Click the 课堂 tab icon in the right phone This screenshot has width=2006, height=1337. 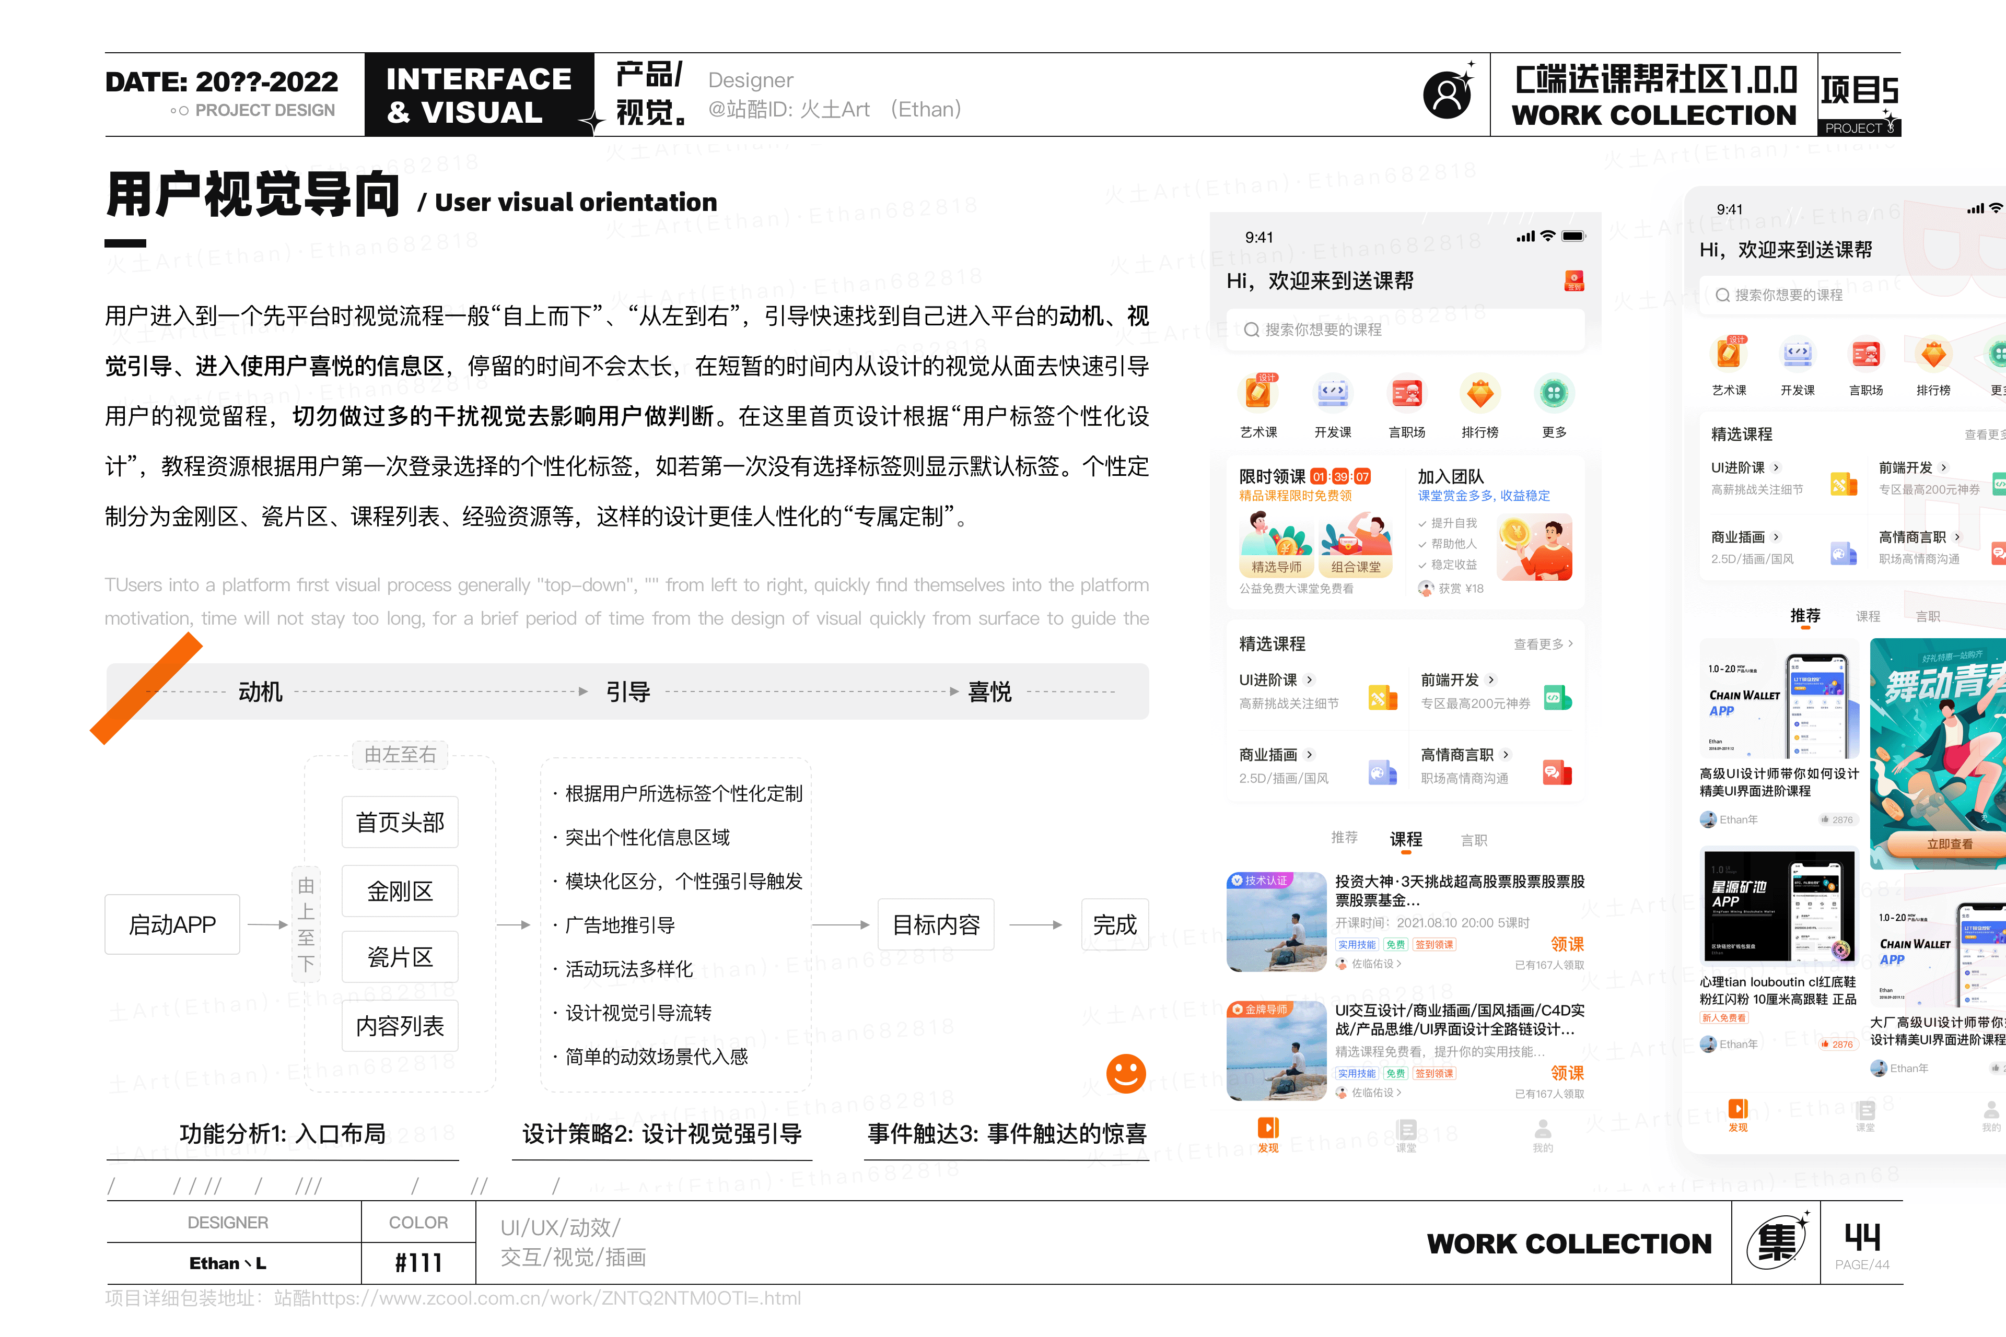(1865, 1111)
